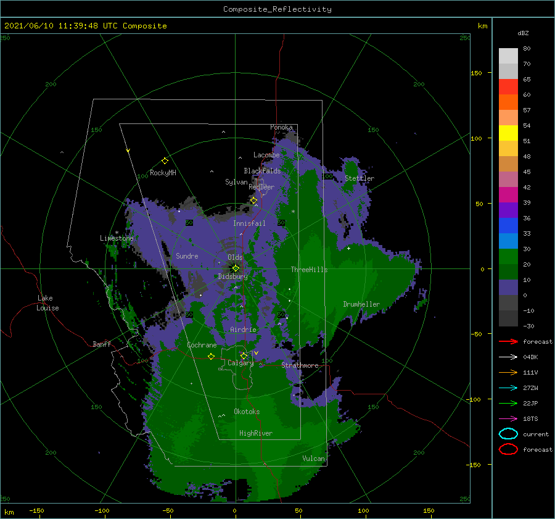Pick the magenta 39-42 dBZ color swatch

click(x=508, y=195)
